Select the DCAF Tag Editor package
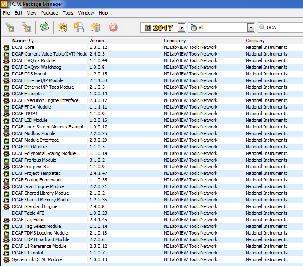 tap(28, 220)
